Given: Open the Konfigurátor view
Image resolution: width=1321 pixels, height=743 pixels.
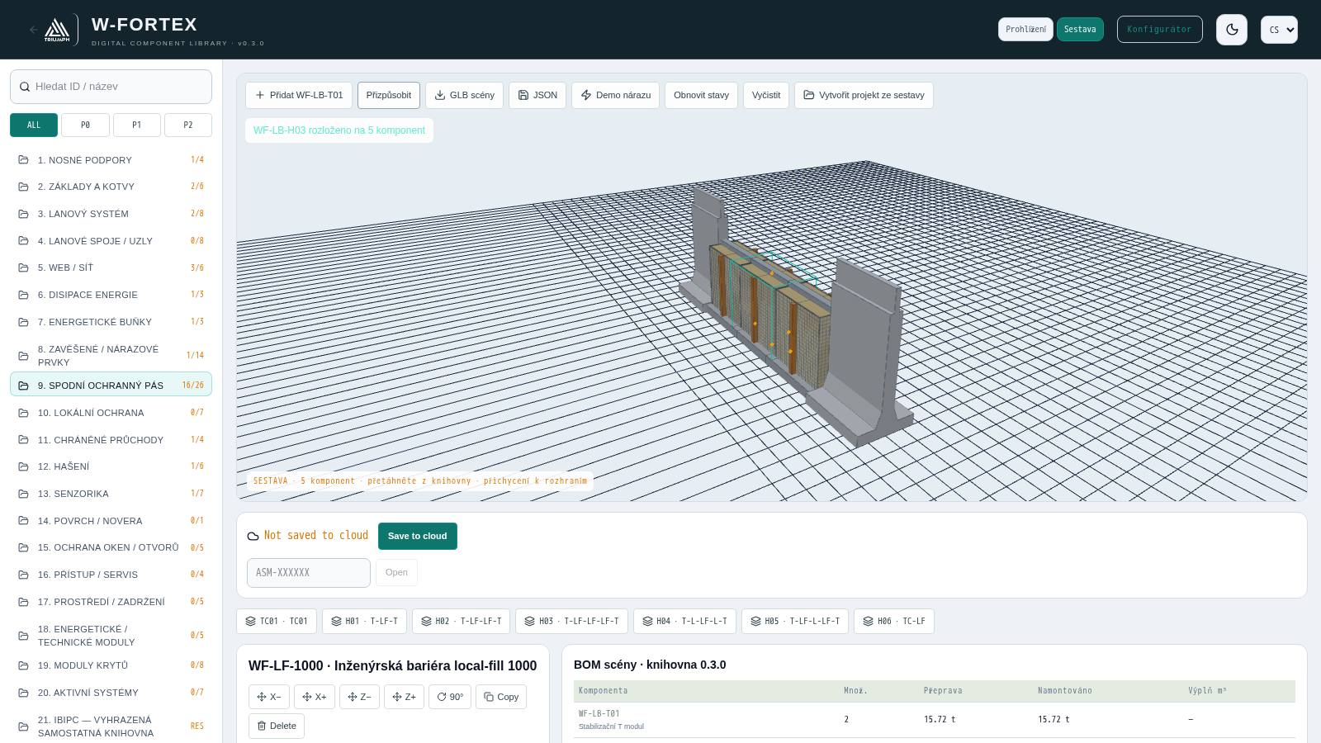Looking at the screenshot, I should 1159,29.
